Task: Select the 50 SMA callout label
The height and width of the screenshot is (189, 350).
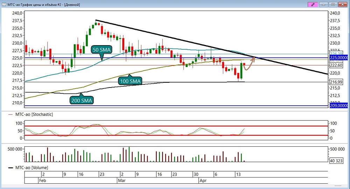Action: pyautogui.click(x=101, y=50)
